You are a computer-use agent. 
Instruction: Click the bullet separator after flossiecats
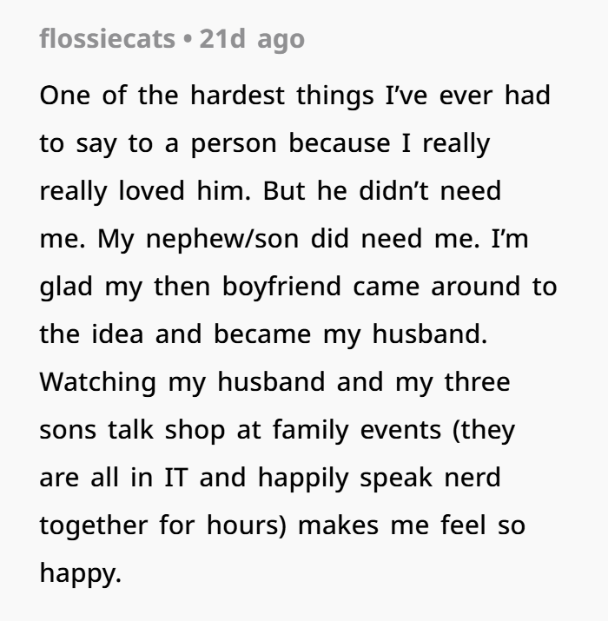188,39
